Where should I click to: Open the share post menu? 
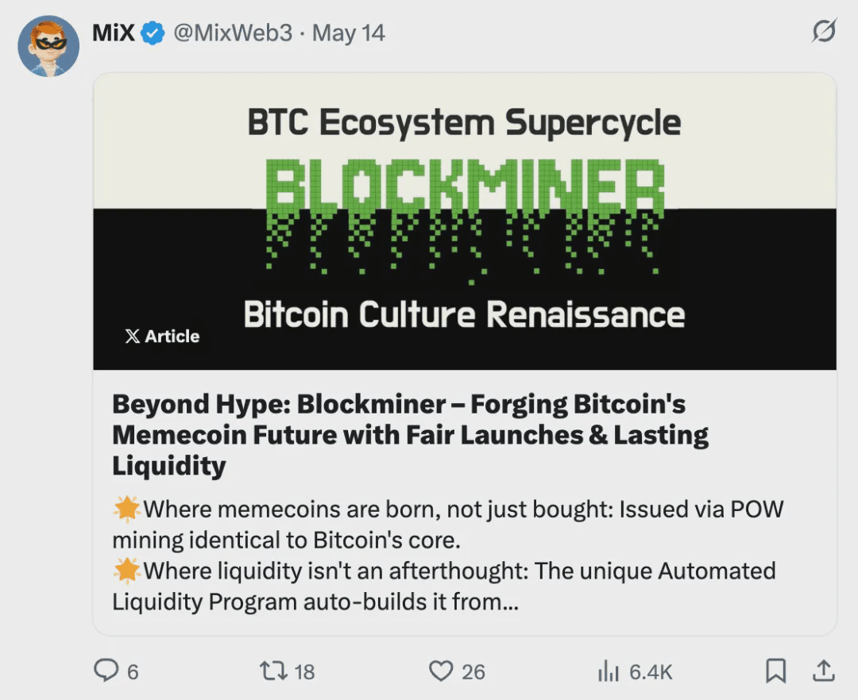(824, 671)
